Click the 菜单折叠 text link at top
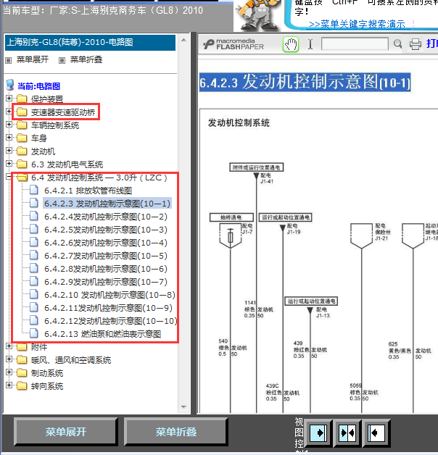This screenshot has height=455, width=438. [x=86, y=59]
